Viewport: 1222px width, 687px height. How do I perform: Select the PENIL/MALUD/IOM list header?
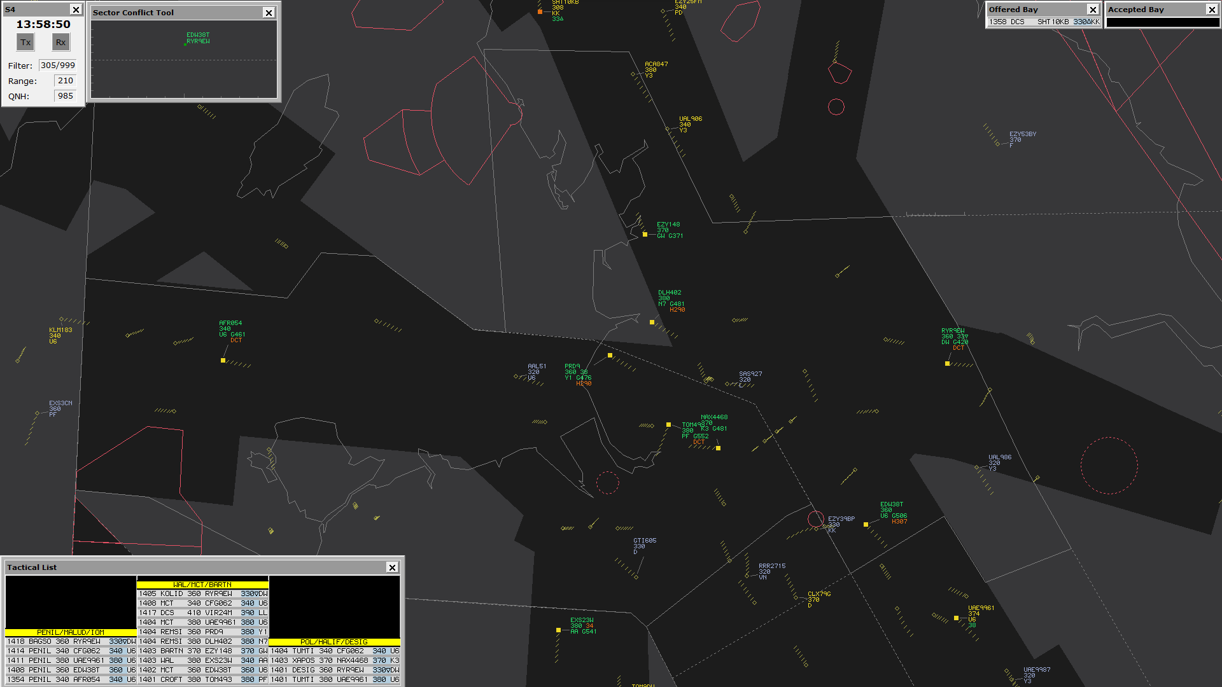[x=71, y=632]
